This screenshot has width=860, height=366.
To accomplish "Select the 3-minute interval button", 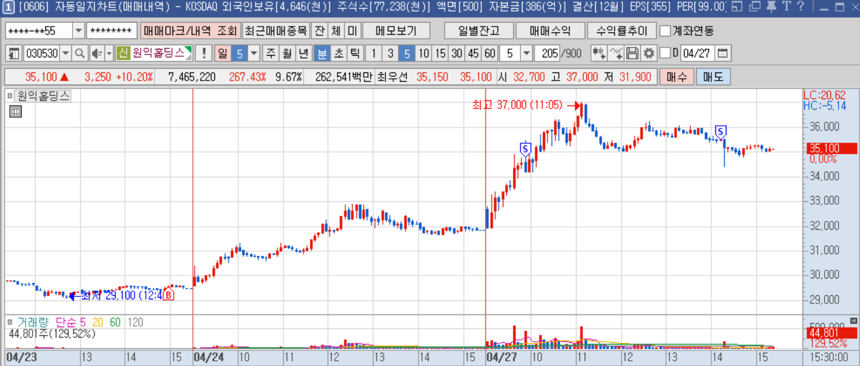I will click(390, 53).
